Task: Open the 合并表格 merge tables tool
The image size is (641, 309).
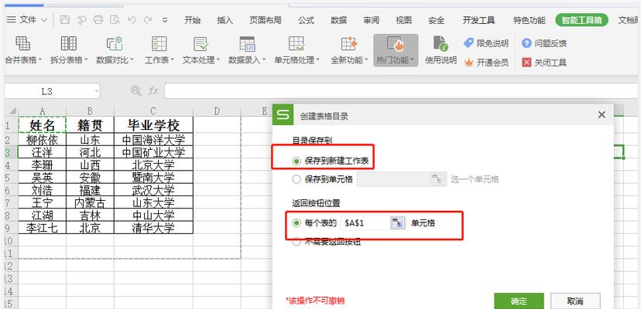Action: [x=23, y=51]
